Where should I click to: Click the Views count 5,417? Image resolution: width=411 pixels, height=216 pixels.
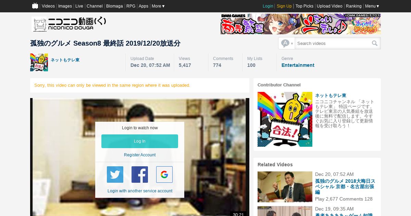coord(185,65)
